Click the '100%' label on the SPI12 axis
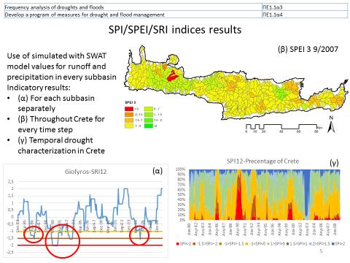350x263 pixels. 181,169
